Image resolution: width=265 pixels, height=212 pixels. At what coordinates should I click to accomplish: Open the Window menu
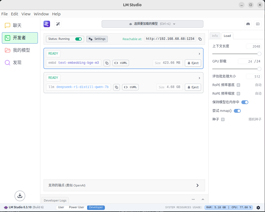point(41,14)
